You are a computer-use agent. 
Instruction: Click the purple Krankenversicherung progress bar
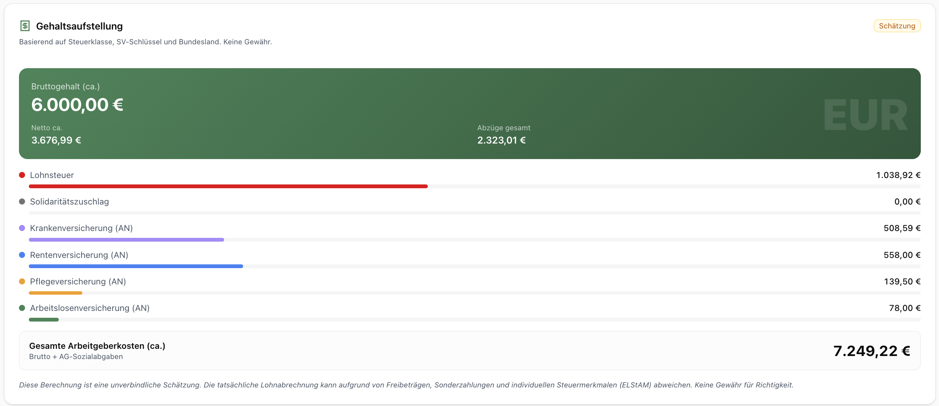pyautogui.click(x=126, y=240)
